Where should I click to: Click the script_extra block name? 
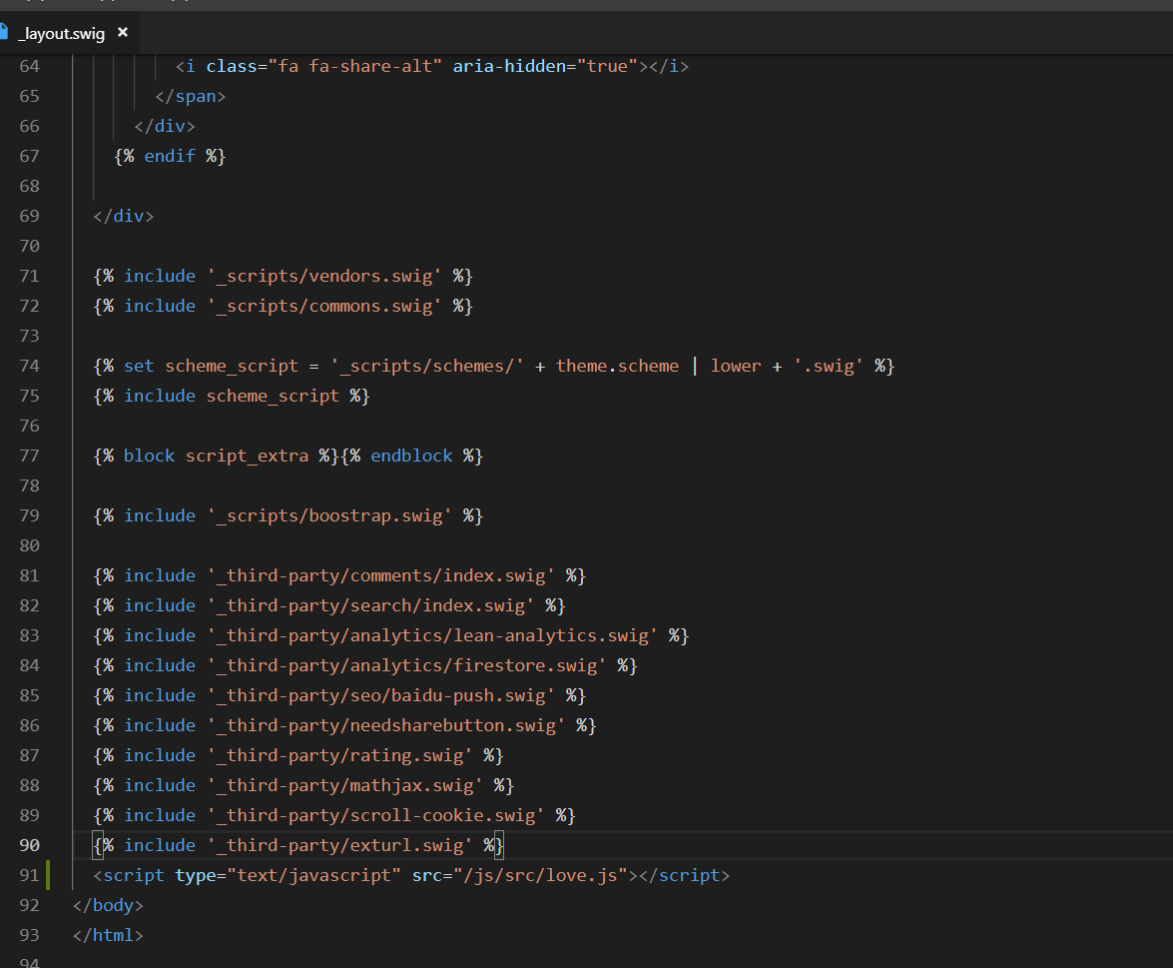[247, 456]
